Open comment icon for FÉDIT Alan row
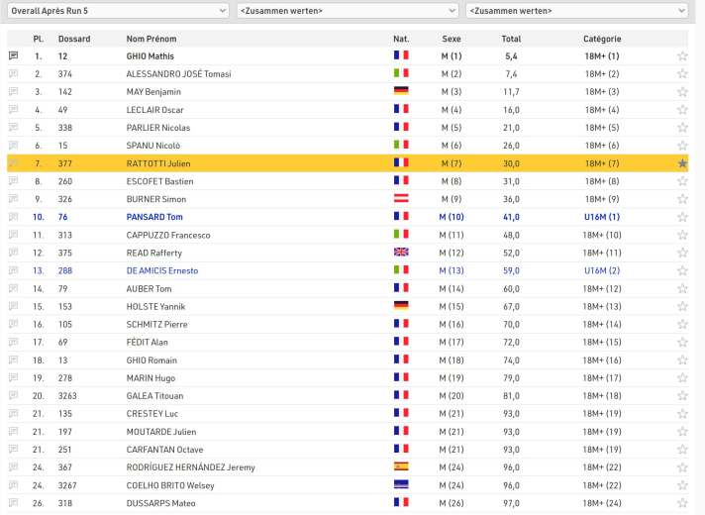Image resolution: width=705 pixels, height=515 pixels. [14, 342]
